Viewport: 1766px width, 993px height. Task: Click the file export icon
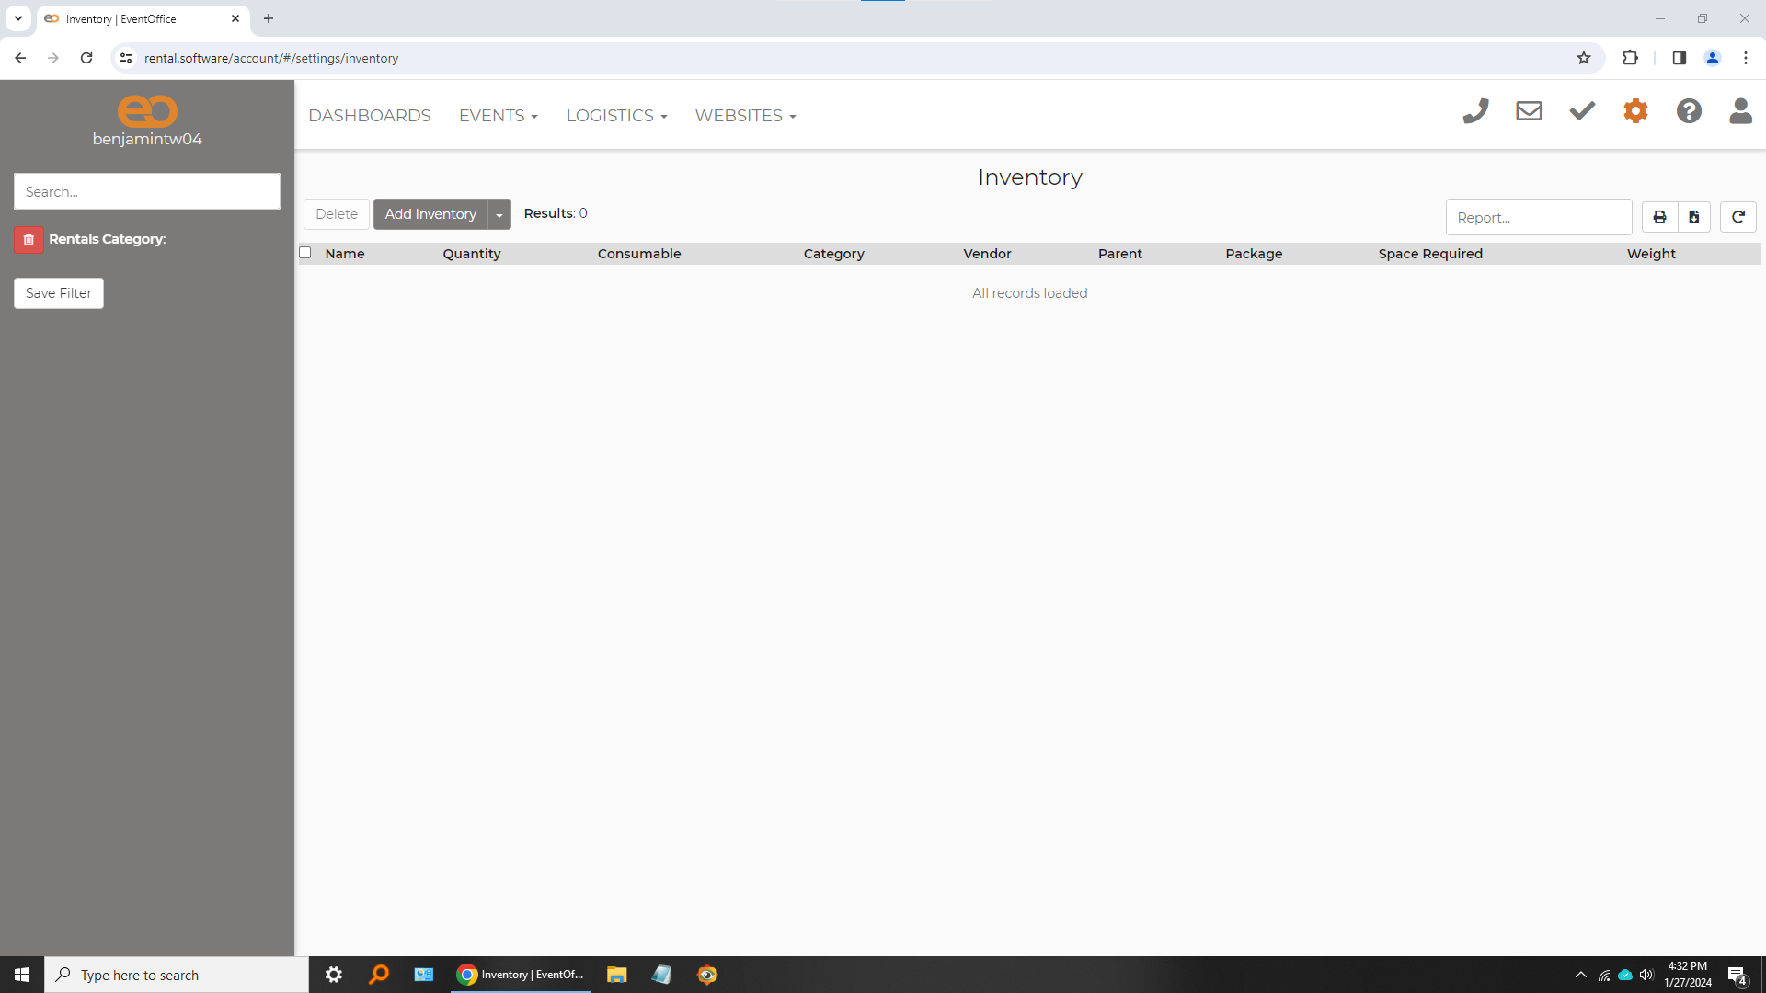tap(1693, 218)
